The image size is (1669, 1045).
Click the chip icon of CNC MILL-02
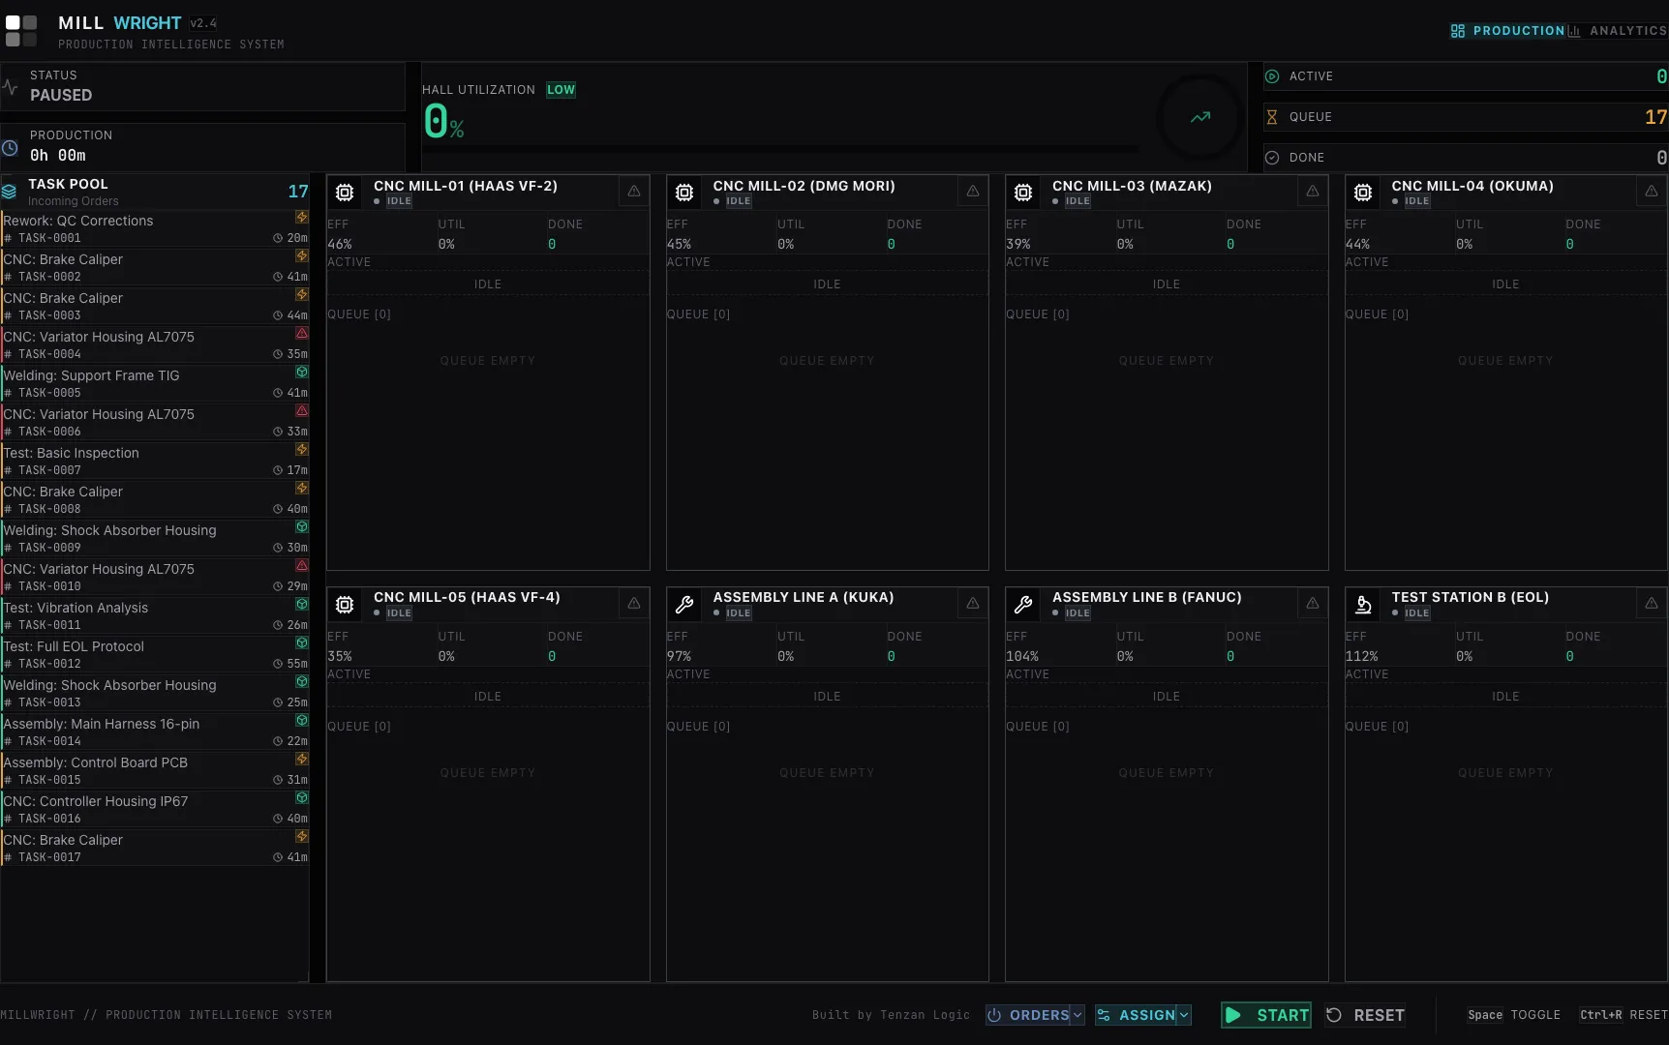pyautogui.click(x=684, y=193)
